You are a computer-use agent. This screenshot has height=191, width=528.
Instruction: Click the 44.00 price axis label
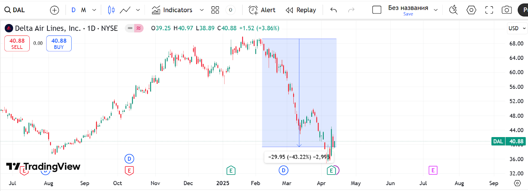pos(516,130)
